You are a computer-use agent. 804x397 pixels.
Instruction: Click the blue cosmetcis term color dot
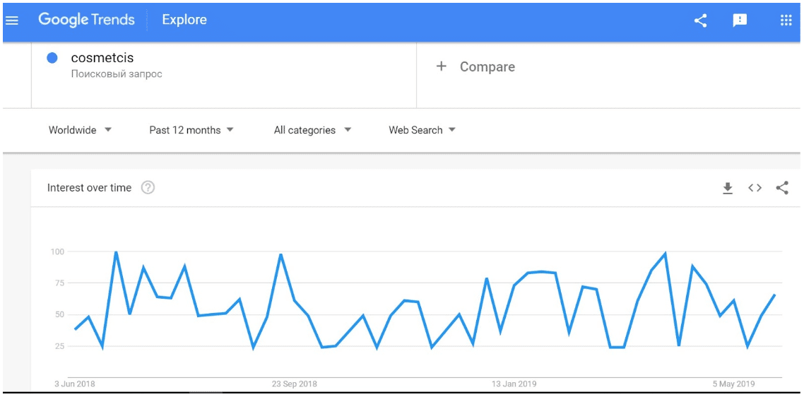pos(52,58)
